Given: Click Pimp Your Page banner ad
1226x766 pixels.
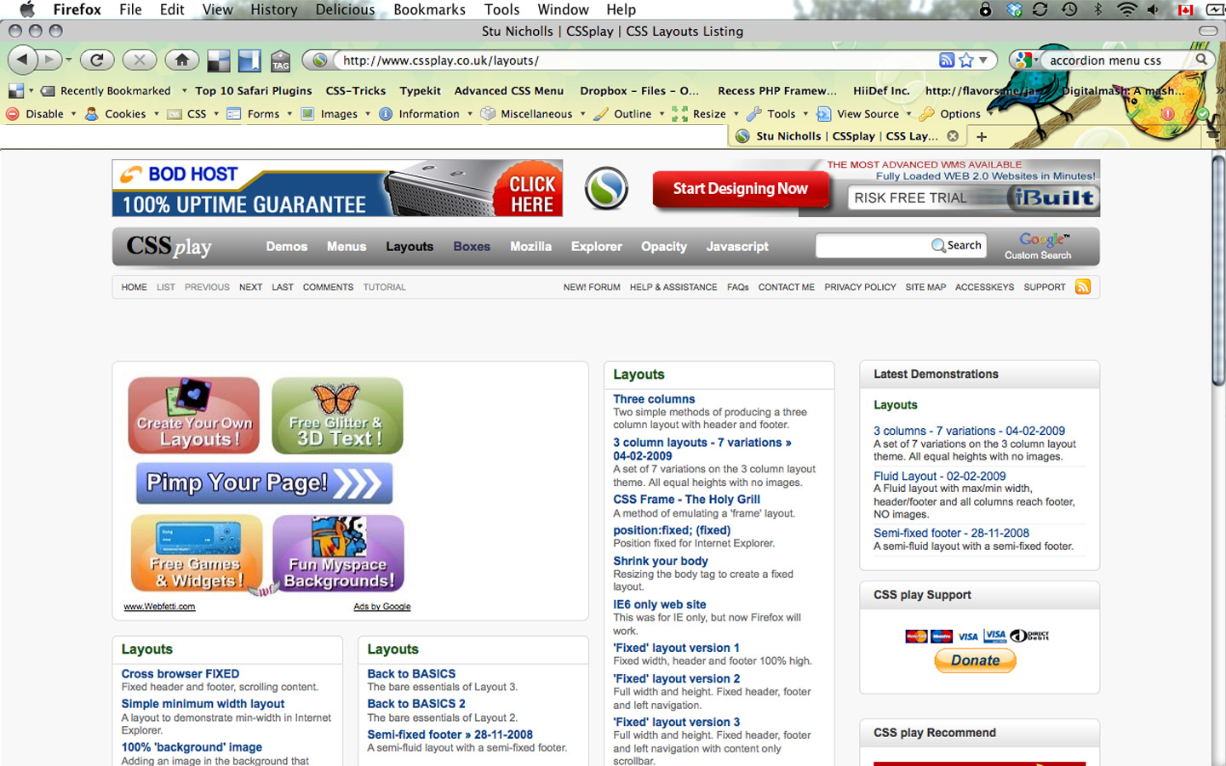Looking at the screenshot, I should click(265, 483).
